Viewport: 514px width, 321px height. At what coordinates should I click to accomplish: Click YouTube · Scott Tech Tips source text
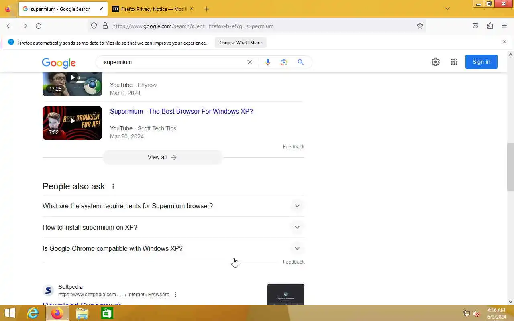(x=143, y=128)
